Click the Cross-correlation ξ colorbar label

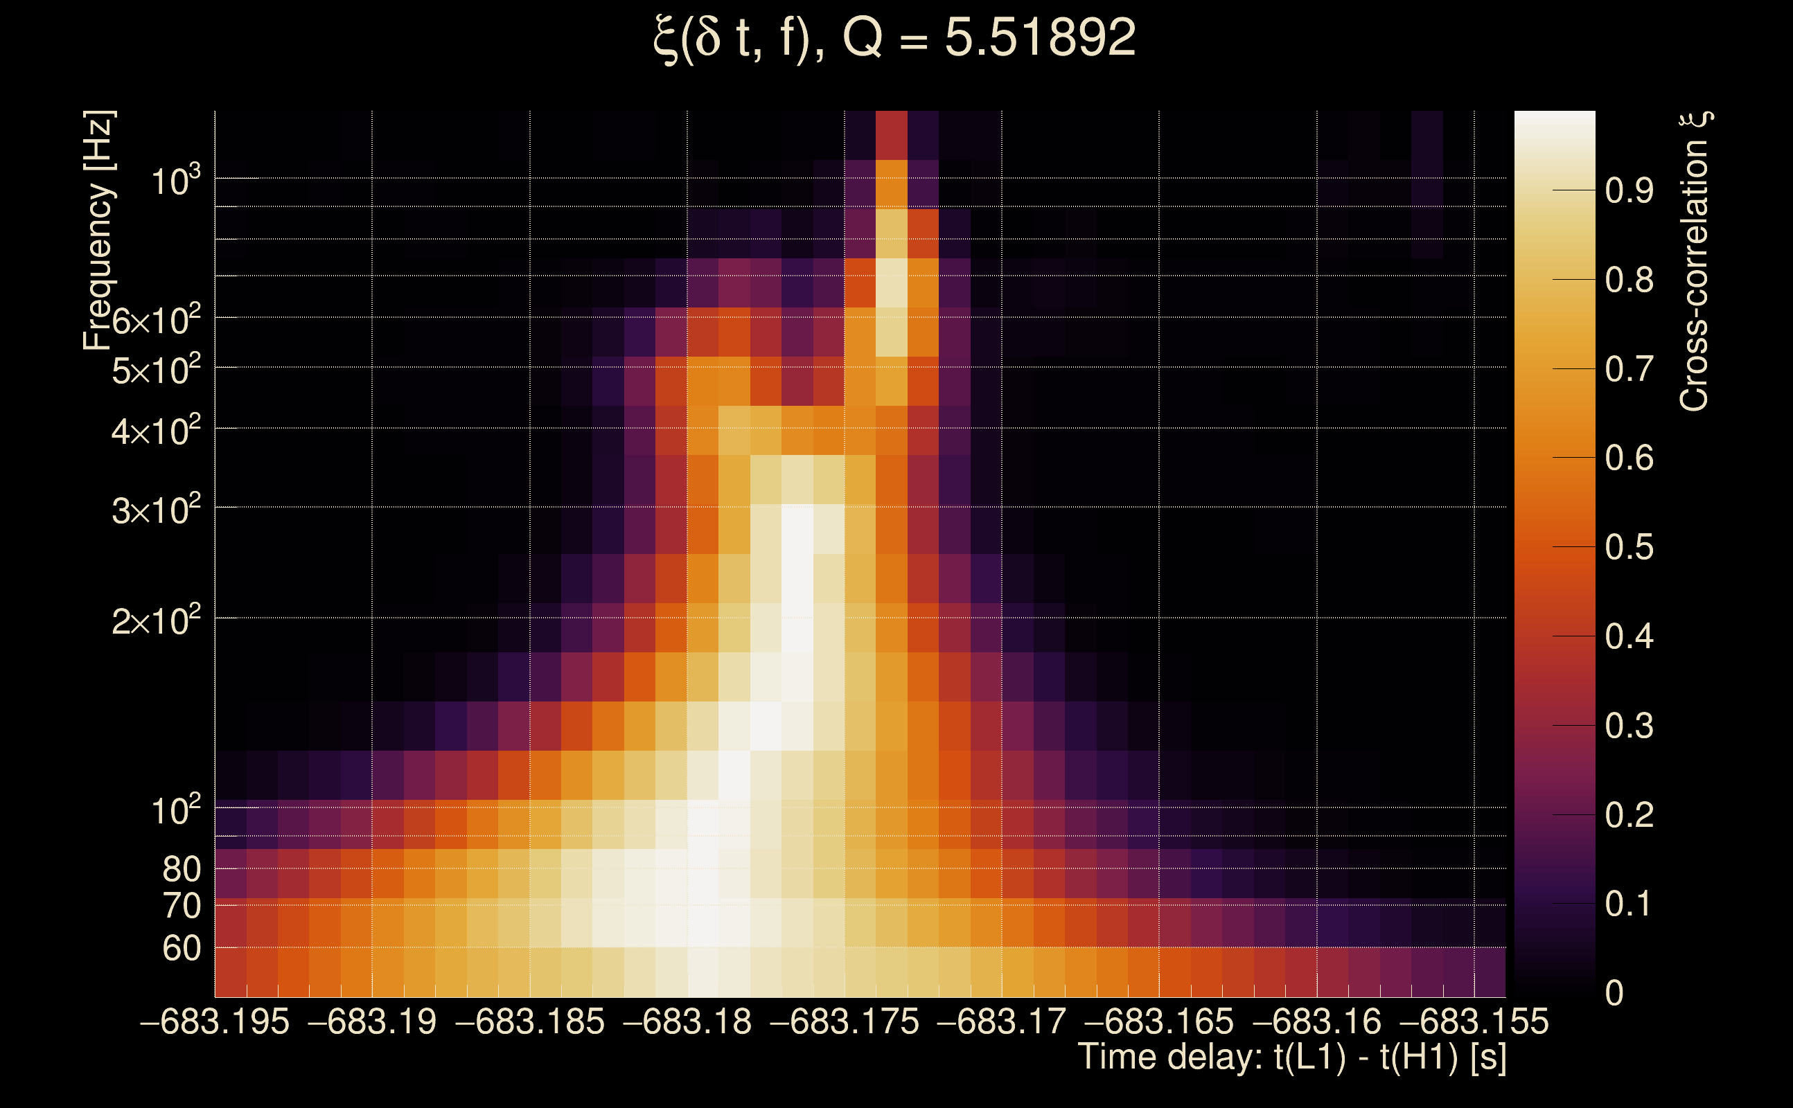[x=1695, y=262]
